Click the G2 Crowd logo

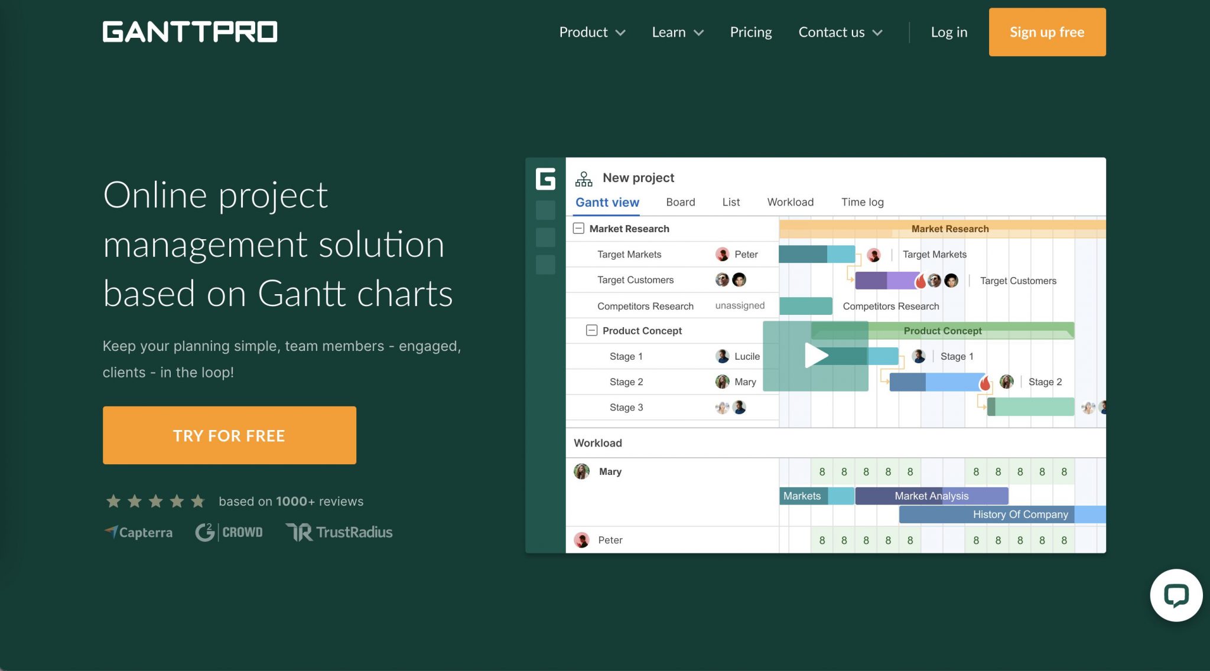click(229, 532)
